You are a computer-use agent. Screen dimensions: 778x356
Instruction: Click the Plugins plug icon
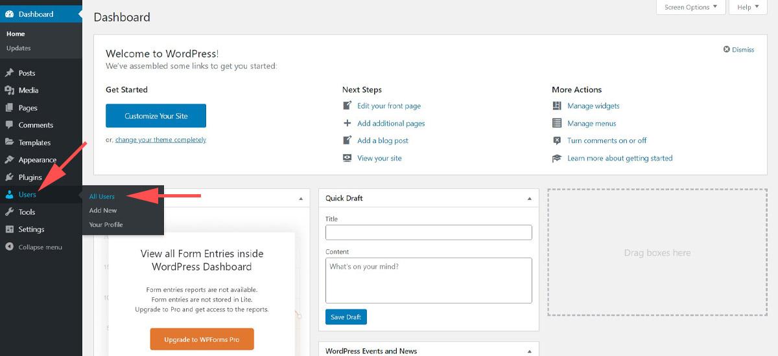9,177
